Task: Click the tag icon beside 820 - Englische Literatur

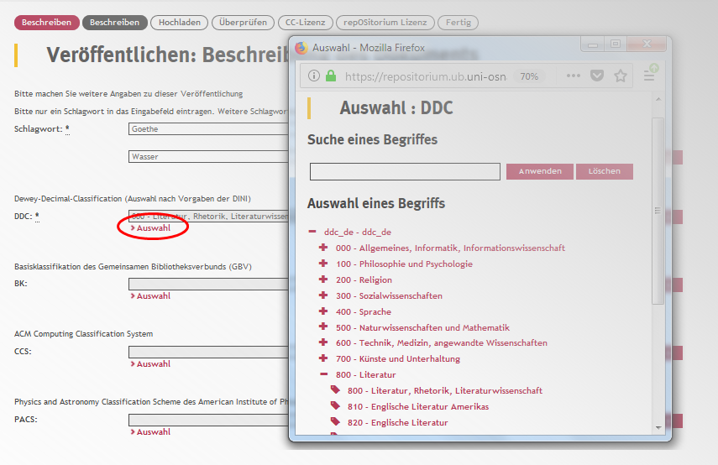Action: 335,422
